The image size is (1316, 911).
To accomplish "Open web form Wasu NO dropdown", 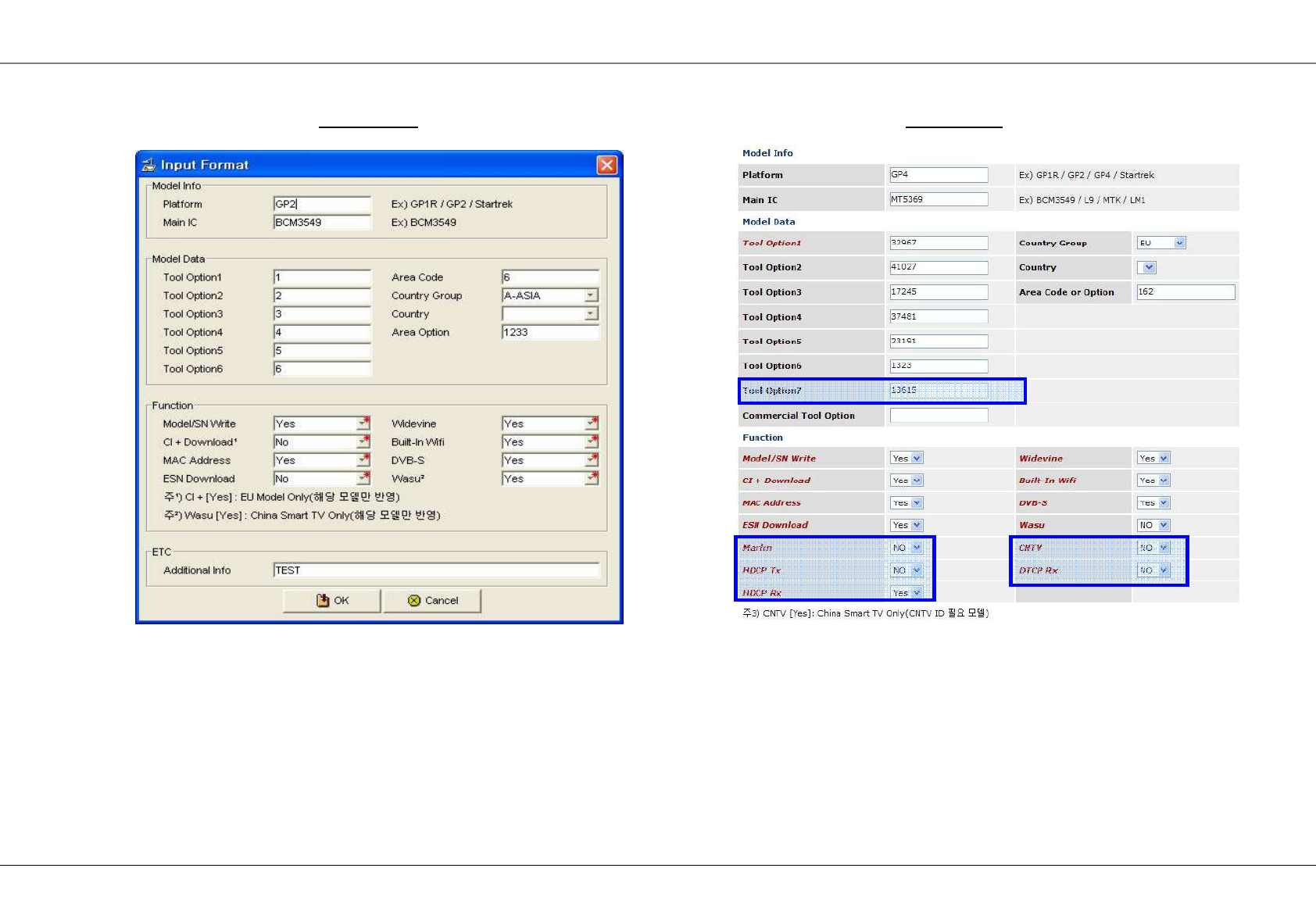I will pyautogui.click(x=1153, y=526).
